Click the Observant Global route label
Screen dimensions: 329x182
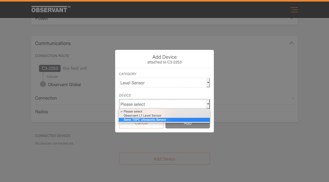[x=64, y=84]
